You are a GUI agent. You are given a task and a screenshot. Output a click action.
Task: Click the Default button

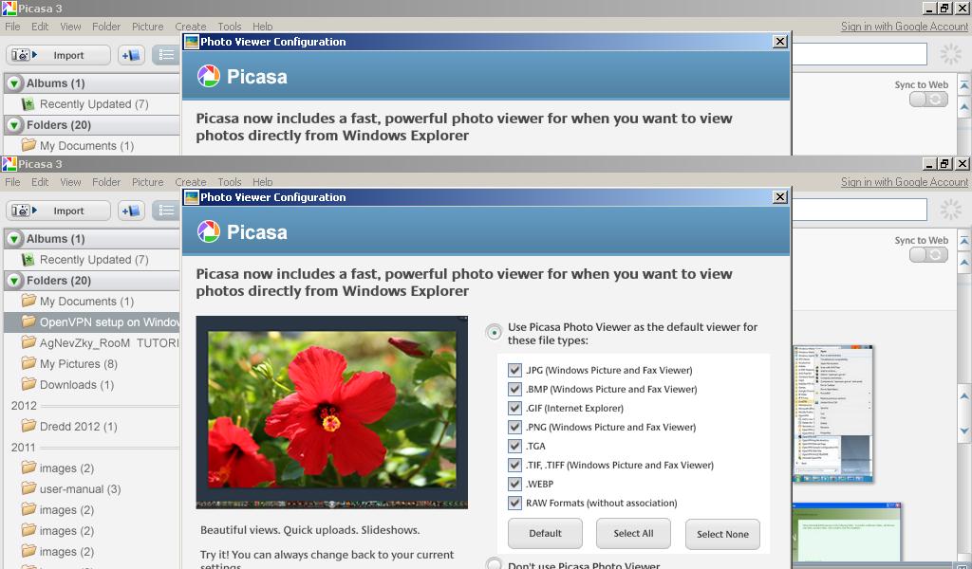545,533
